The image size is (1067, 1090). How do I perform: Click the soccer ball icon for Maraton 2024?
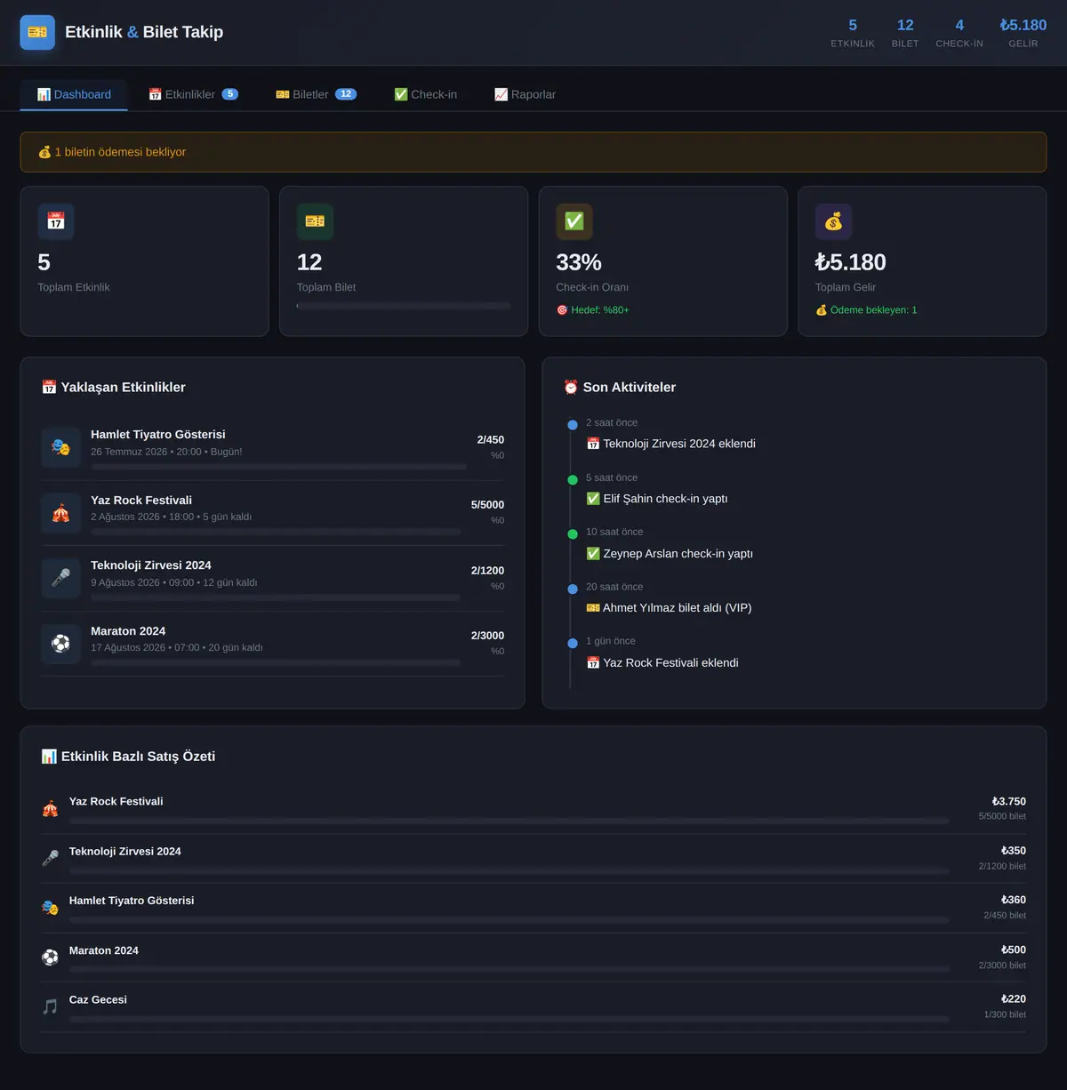pyautogui.click(x=60, y=643)
